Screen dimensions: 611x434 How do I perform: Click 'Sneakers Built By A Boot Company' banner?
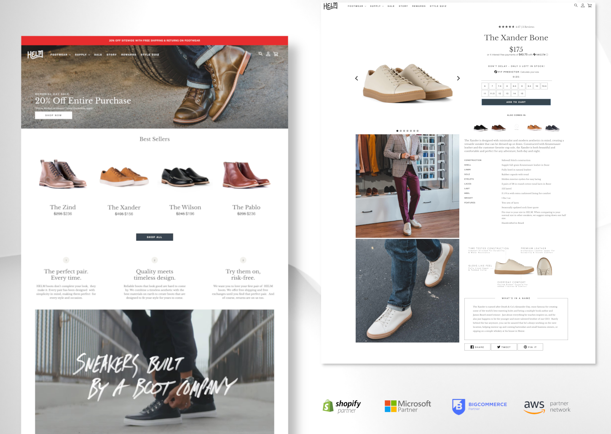155,372
